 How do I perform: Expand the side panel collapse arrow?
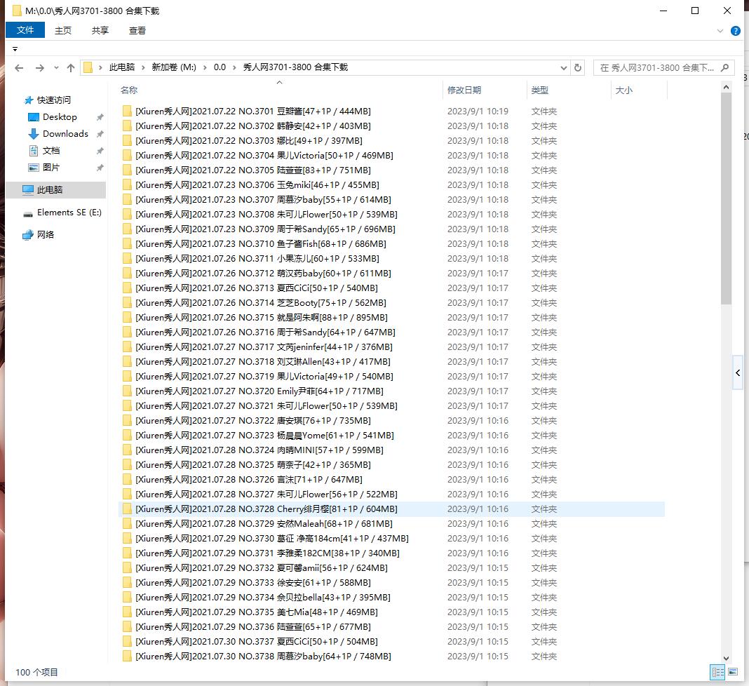[738, 372]
